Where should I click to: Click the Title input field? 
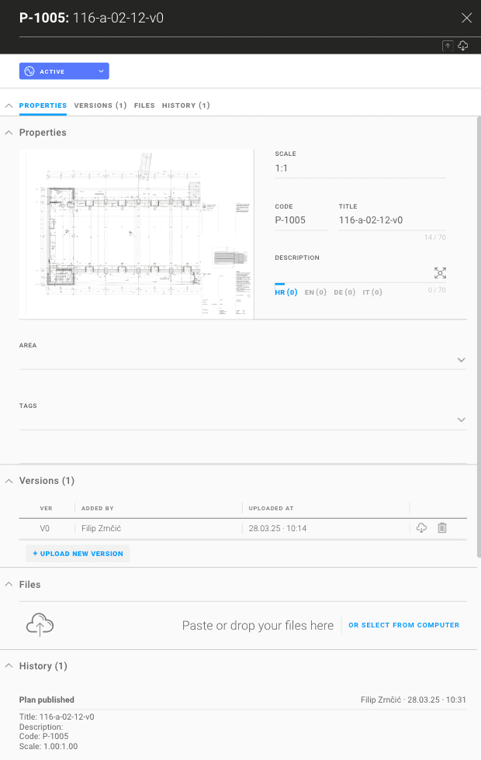392,220
